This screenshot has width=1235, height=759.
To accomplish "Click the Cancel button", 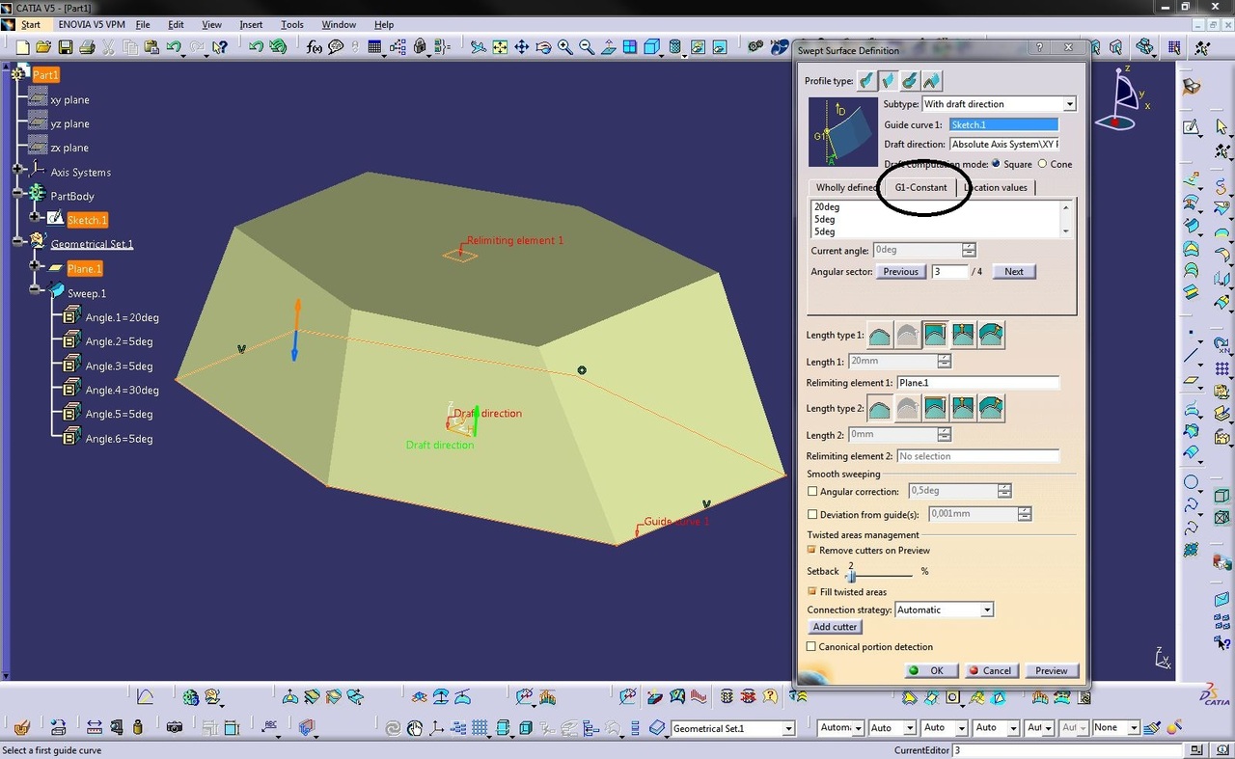I will (x=990, y=670).
